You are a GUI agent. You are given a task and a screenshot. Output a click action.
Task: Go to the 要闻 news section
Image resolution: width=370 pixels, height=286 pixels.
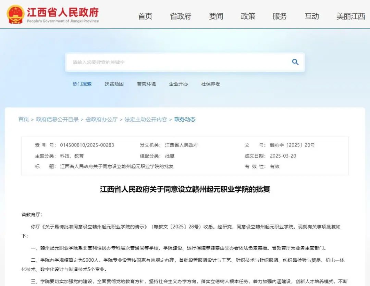[x=216, y=16]
